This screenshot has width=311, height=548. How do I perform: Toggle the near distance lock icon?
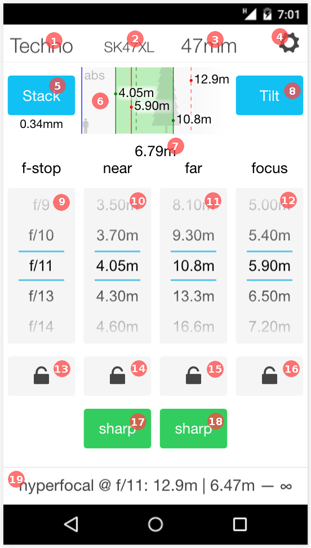117,376
